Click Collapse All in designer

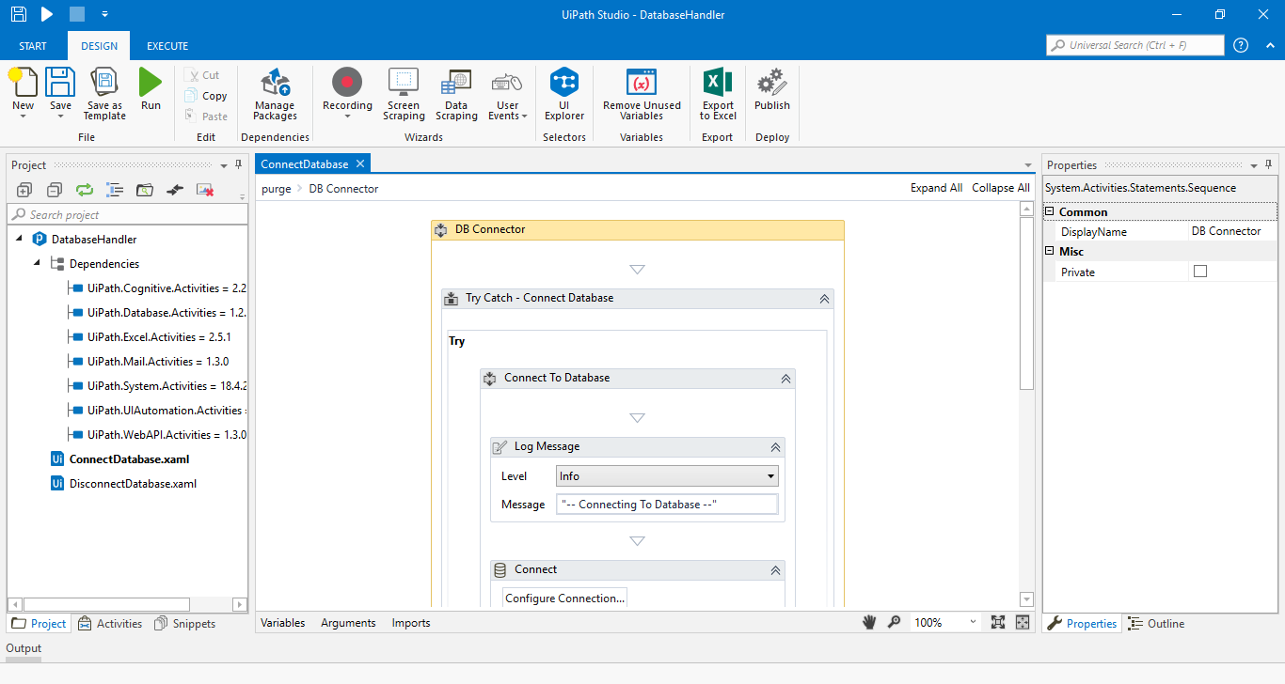point(1000,188)
